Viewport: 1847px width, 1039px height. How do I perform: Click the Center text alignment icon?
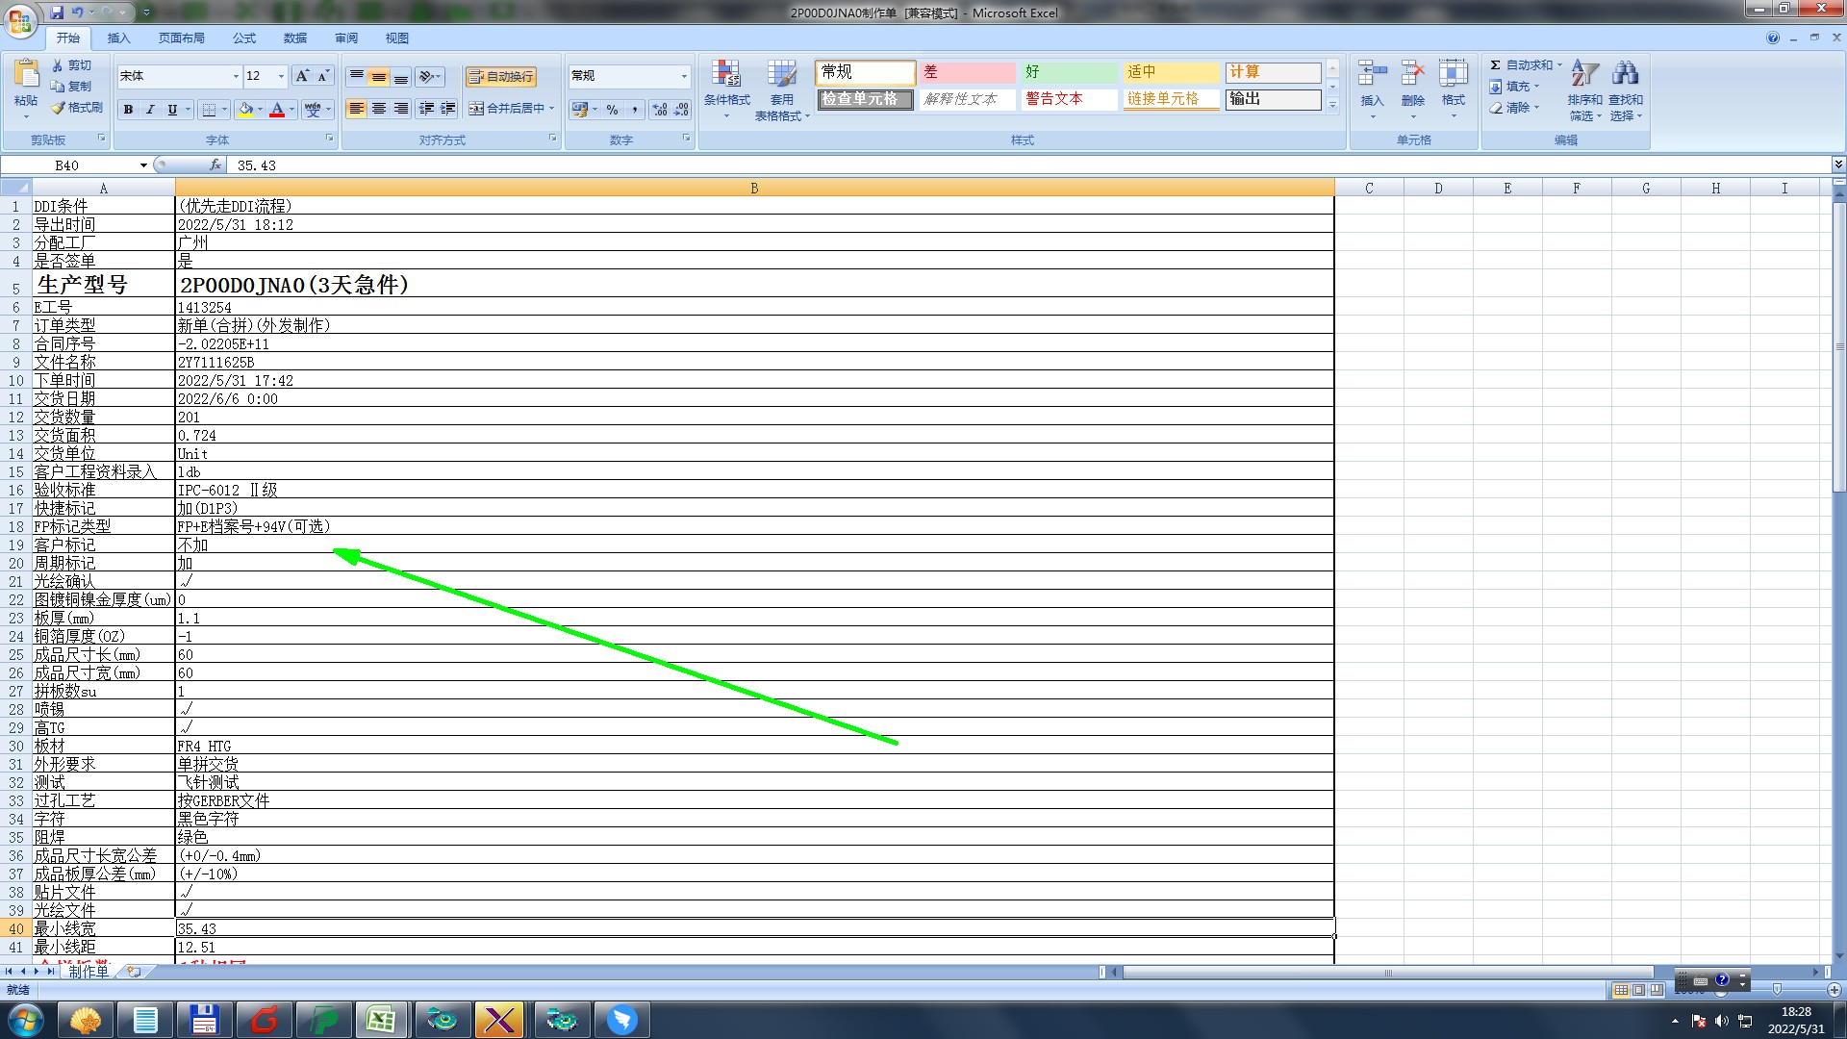click(x=379, y=109)
